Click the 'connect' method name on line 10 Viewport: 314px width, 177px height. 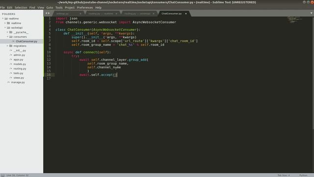pos(90,52)
